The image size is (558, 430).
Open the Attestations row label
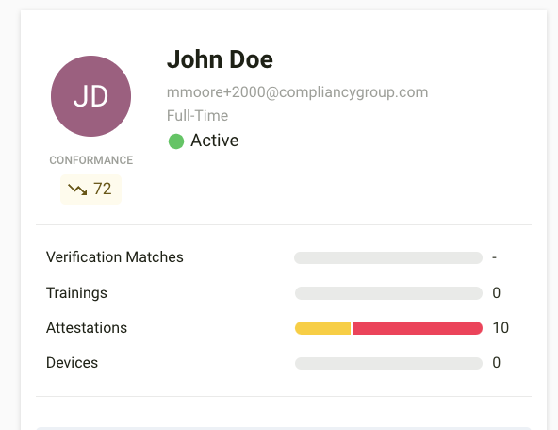[87, 328]
